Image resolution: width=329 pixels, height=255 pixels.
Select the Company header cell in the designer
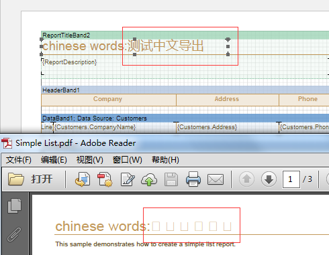(109, 100)
